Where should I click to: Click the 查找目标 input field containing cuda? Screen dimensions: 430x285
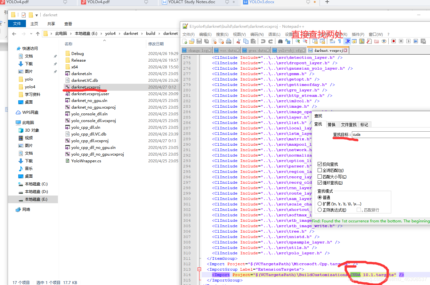(x=391, y=135)
